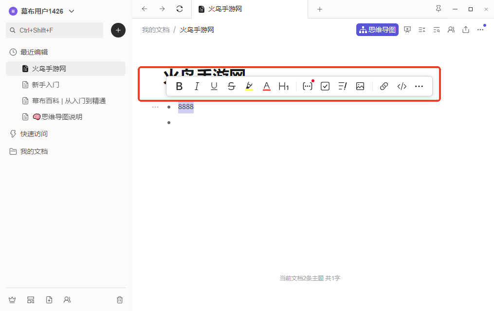Minimize the application window
Viewport: 494px width, 311px height.
point(455,9)
